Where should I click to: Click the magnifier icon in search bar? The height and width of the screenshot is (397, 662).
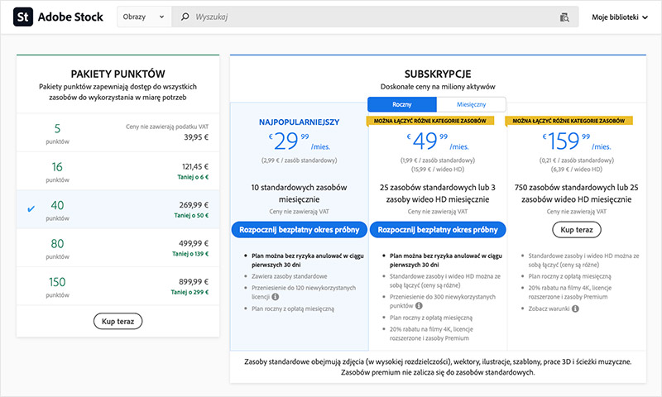(185, 17)
